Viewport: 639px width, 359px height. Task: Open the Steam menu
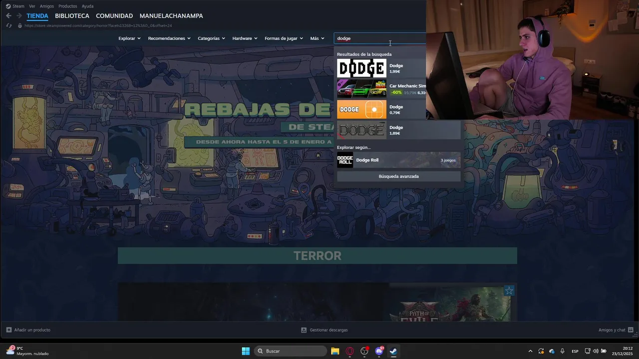pos(18,6)
